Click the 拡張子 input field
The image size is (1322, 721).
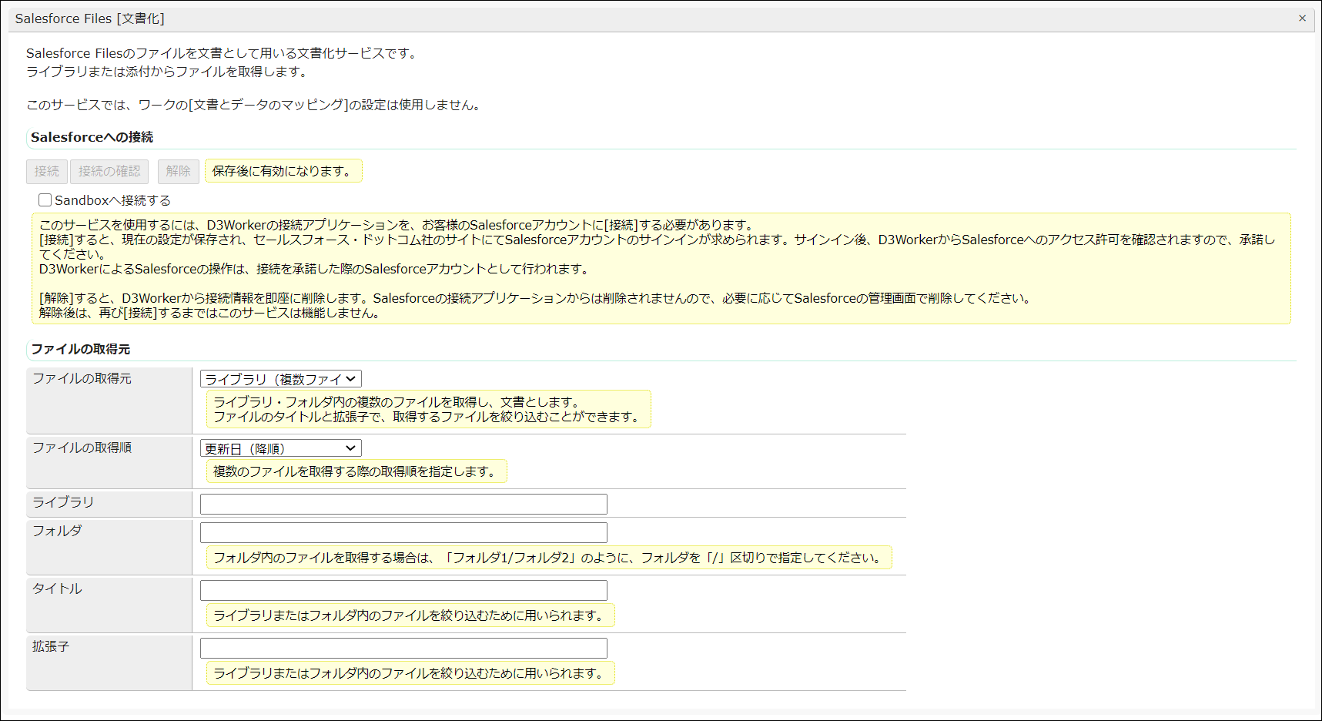point(403,648)
